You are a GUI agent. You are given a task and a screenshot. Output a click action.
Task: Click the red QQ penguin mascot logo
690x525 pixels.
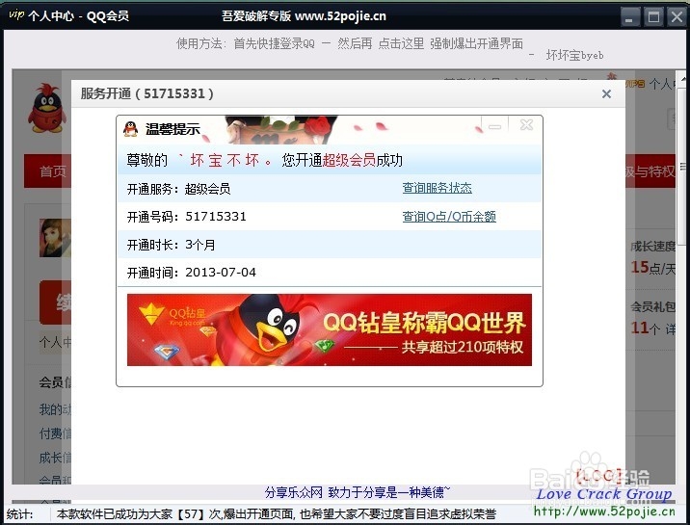coord(47,108)
